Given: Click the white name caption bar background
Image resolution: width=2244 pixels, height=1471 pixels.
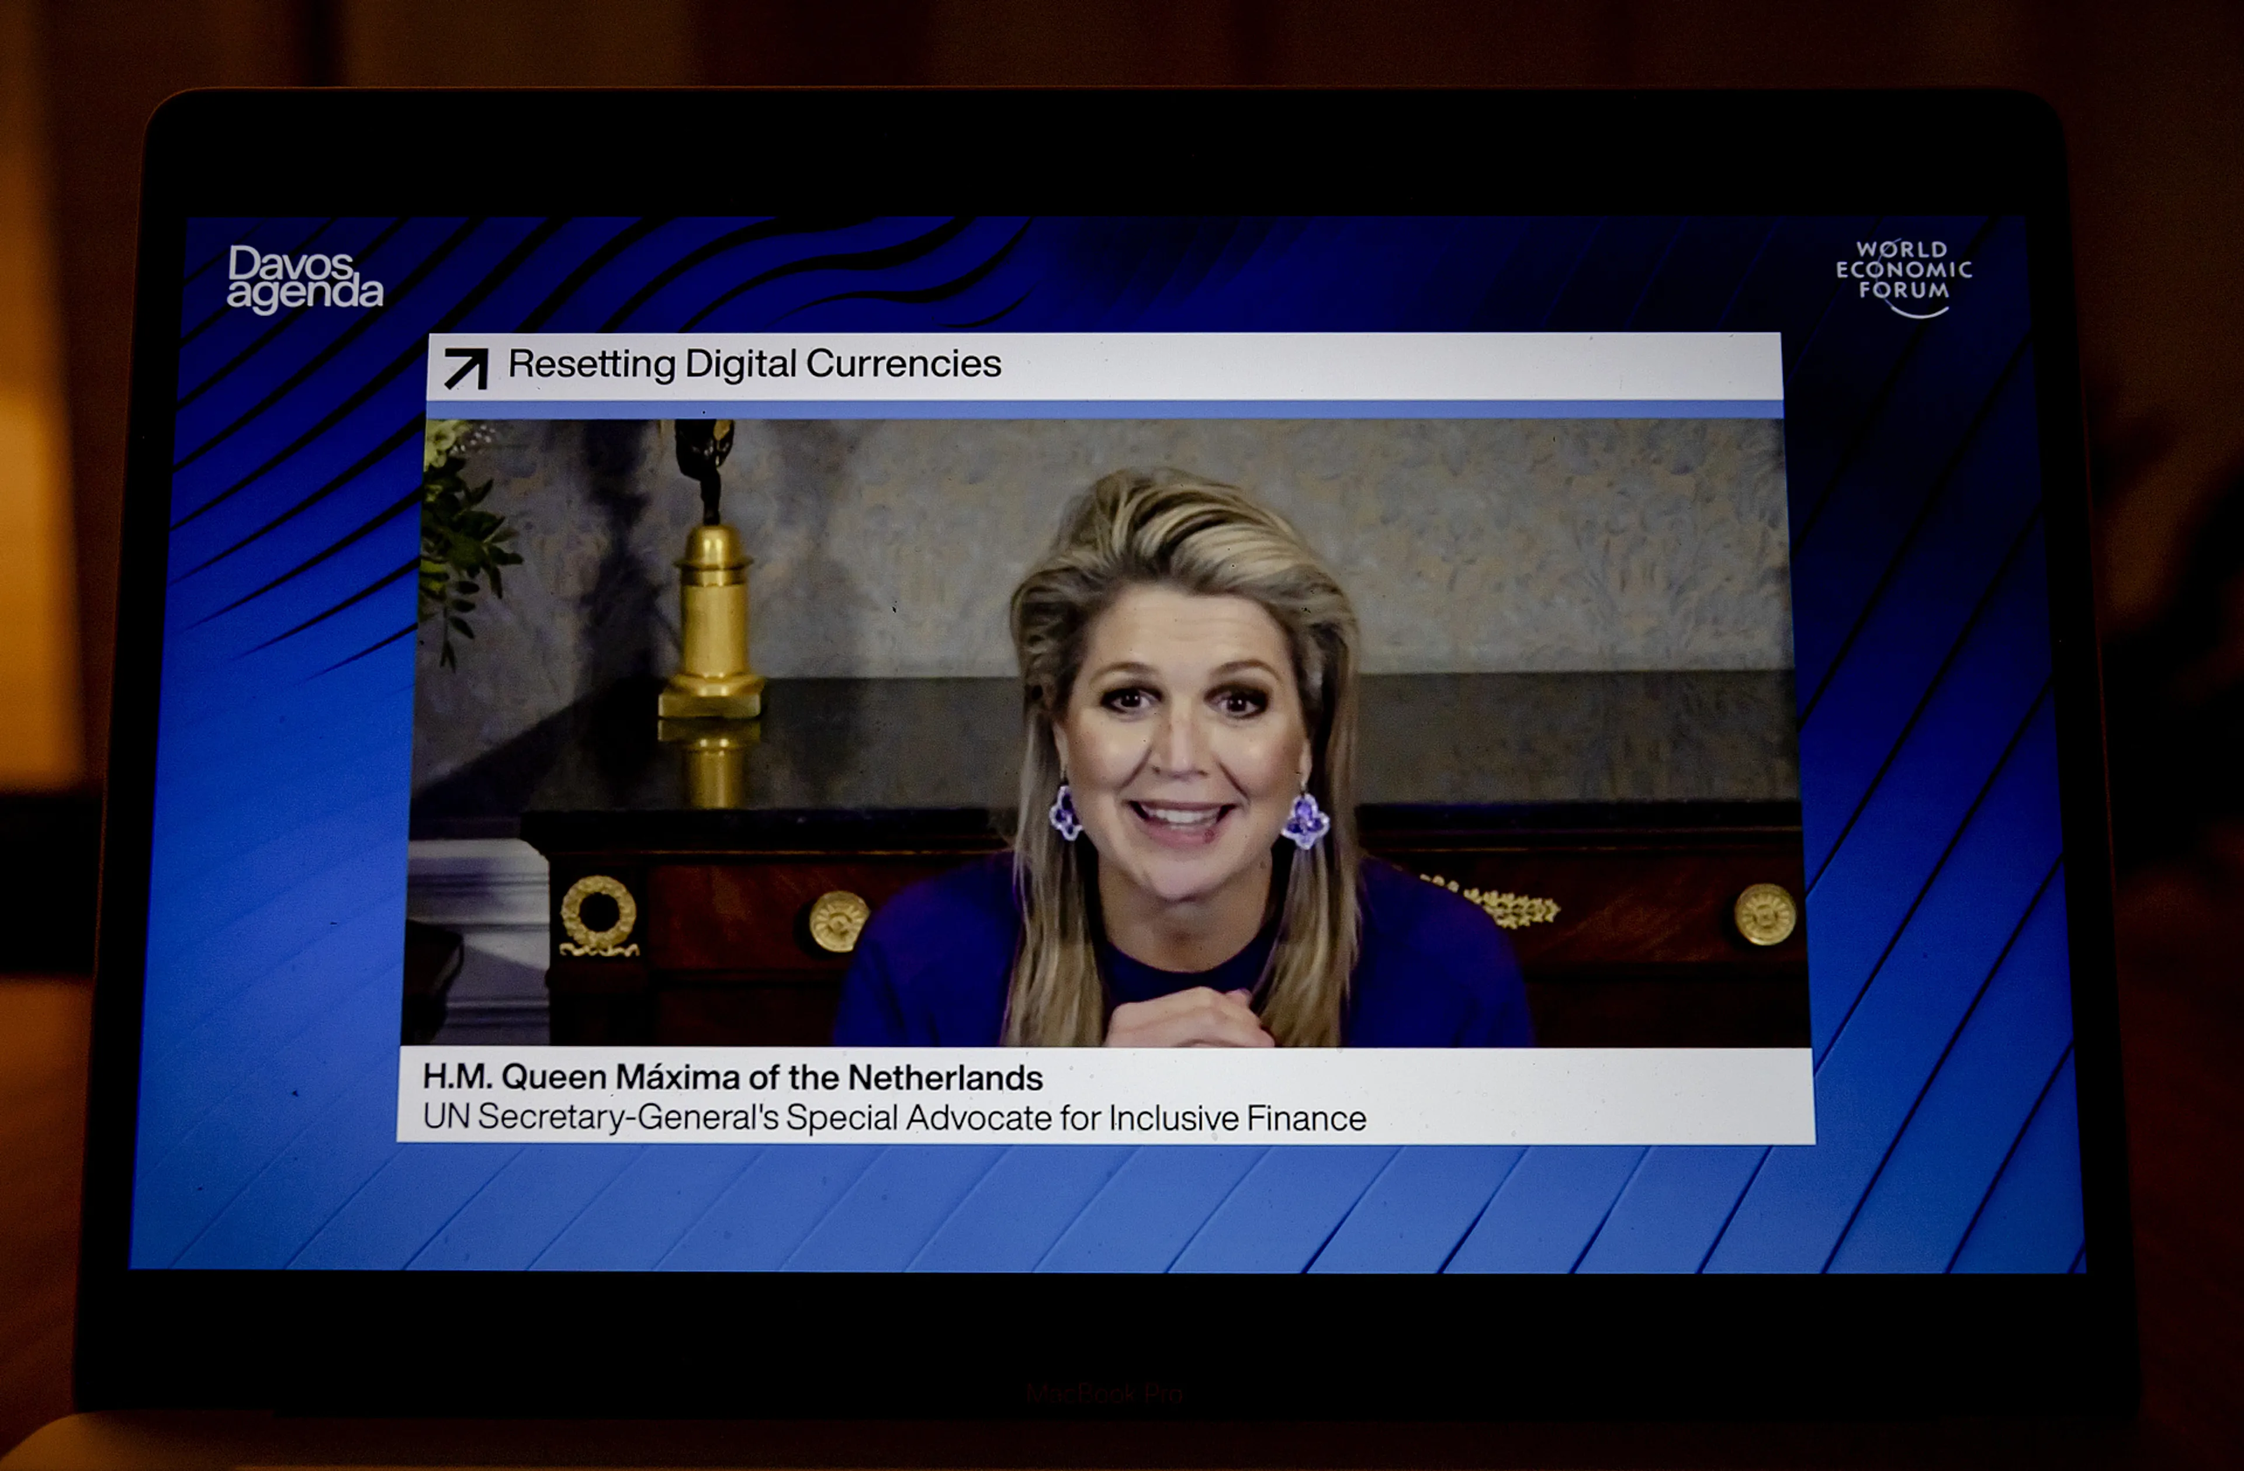Looking at the screenshot, I should [x=1603, y=1098].
